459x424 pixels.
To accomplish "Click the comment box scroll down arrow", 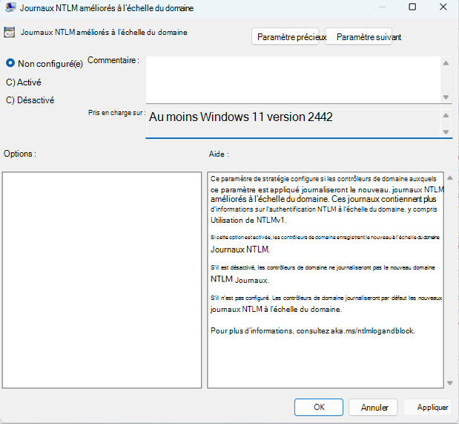I will [x=446, y=97].
